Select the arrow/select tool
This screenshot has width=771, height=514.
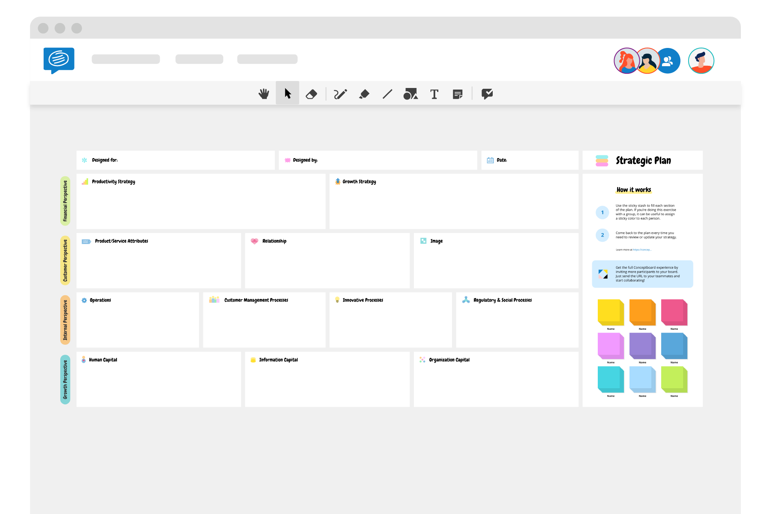288,94
